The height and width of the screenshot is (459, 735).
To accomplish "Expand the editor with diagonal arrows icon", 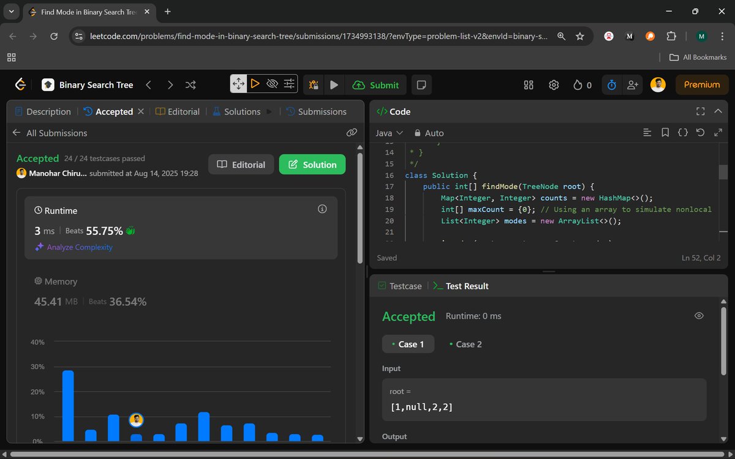I will (x=718, y=132).
